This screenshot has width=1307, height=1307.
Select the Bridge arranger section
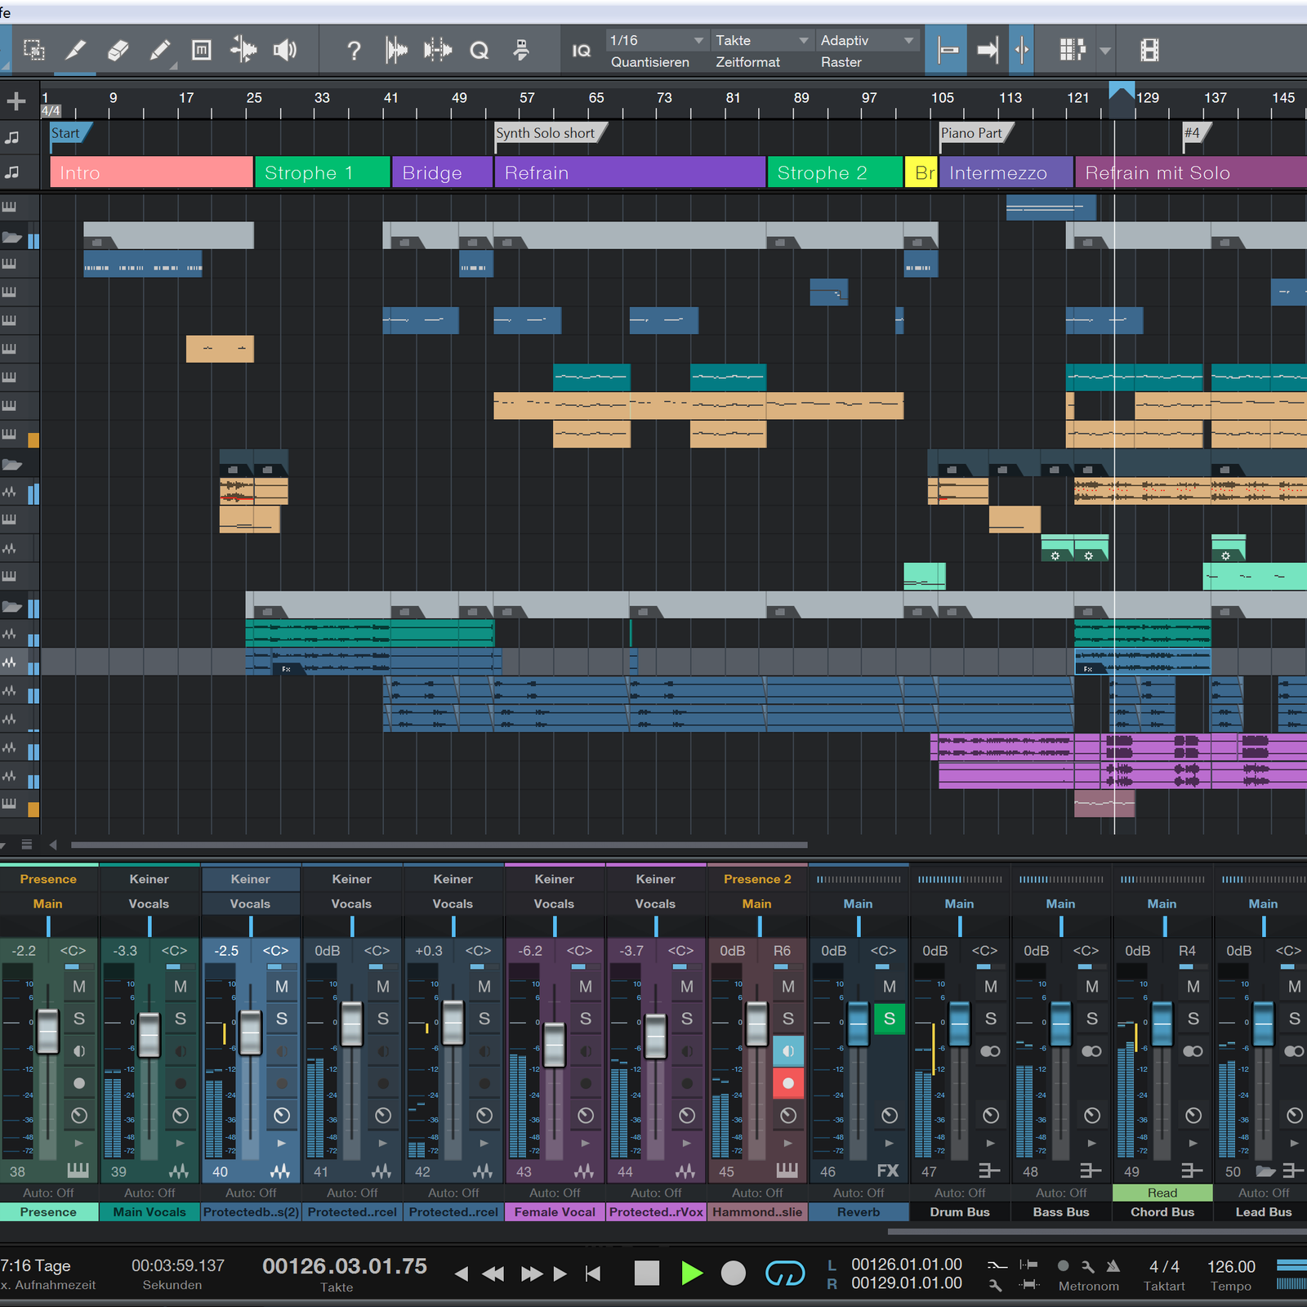click(x=442, y=172)
